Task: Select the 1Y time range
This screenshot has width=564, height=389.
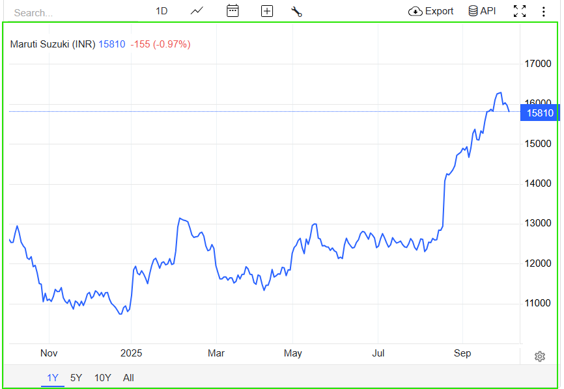Action: tap(53, 378)
